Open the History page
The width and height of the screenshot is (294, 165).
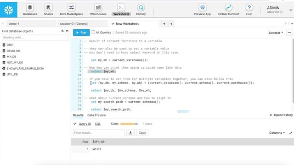click(x=141, y=10)
